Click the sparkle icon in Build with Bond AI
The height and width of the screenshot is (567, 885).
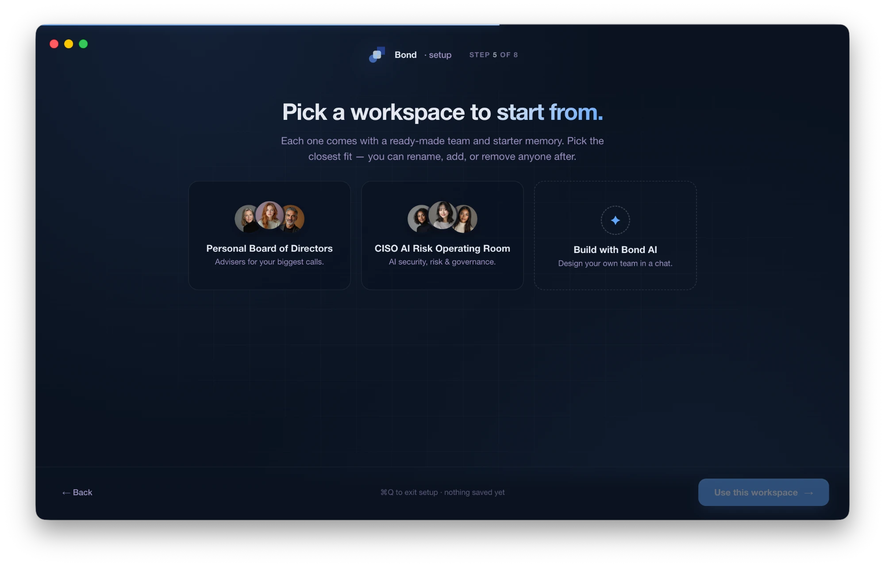coord(615,220)
